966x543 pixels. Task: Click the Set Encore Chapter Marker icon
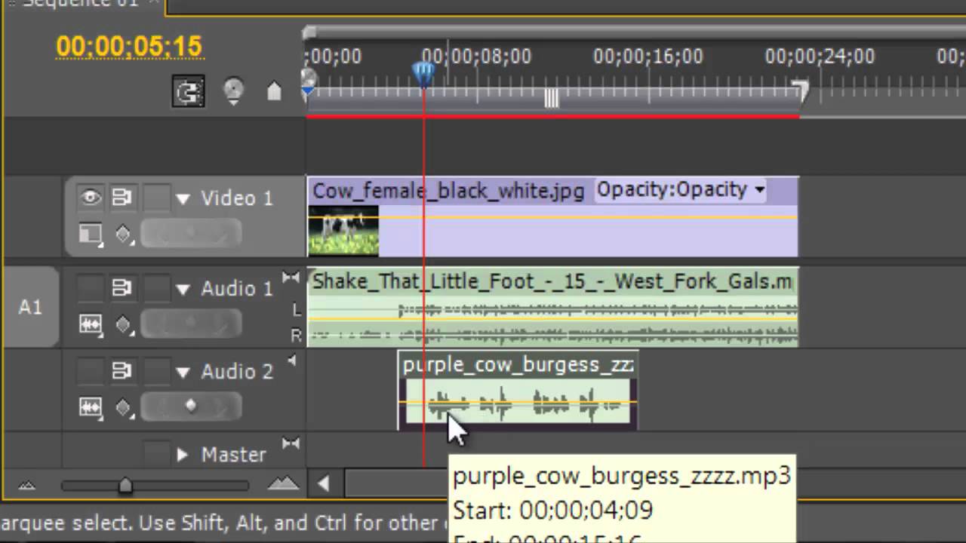(x=234, y=91)
